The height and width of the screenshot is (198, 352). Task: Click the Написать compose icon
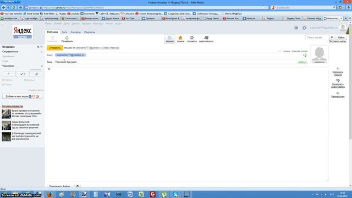click(52, 39)
